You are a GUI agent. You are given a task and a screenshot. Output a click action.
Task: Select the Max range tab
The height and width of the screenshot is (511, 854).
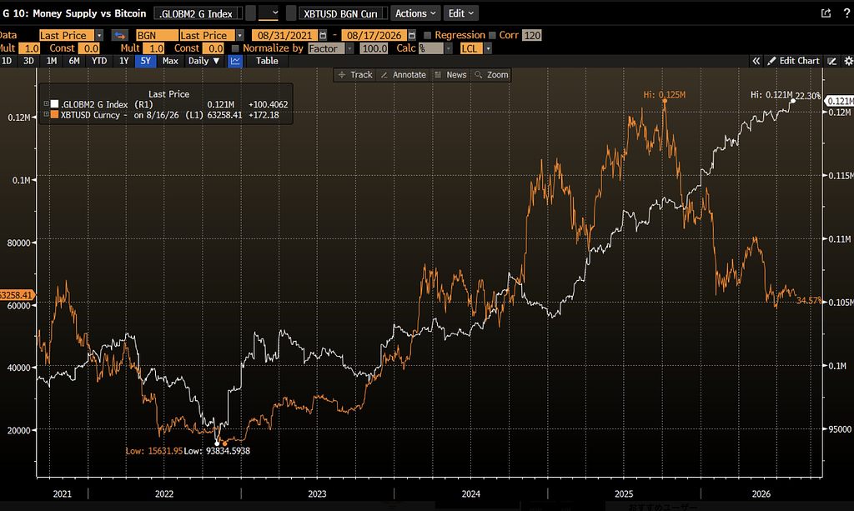coord(170,61)
